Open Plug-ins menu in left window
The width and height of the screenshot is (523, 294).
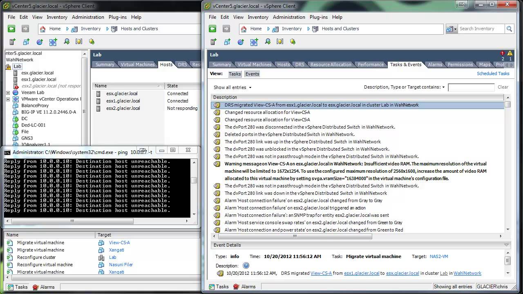pos(118,17)
